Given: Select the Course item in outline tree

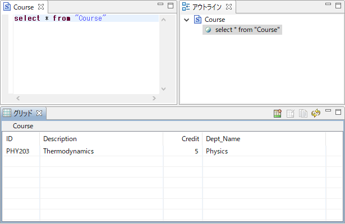Looking at the screenshot, I should (x=214, y=20).
